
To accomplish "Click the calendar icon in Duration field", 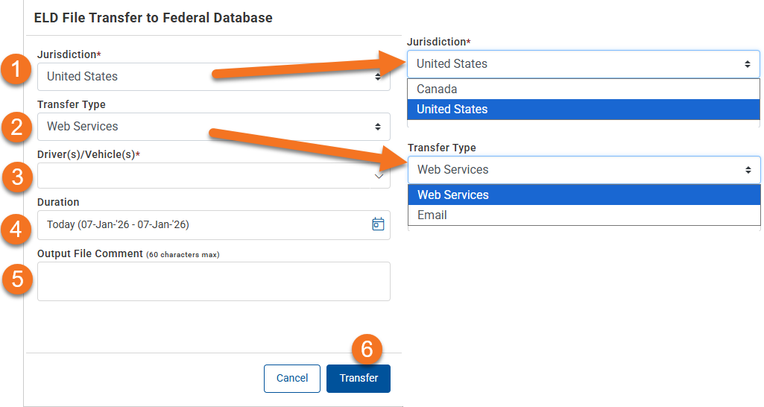I will (x=378, y=224).
